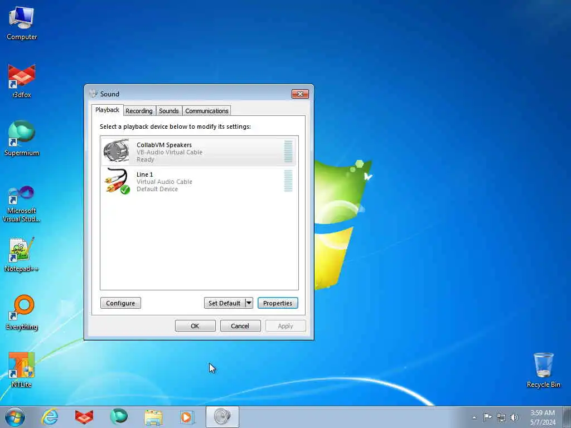Click the 'VB-Audio Virtual Cable' text

(x=170, y=152)
